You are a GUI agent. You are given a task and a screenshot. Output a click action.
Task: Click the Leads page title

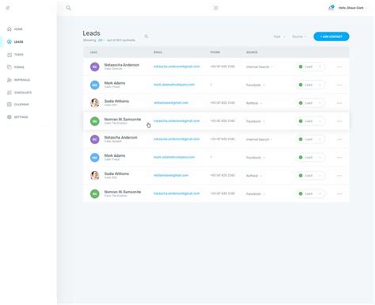click(91, 33)
